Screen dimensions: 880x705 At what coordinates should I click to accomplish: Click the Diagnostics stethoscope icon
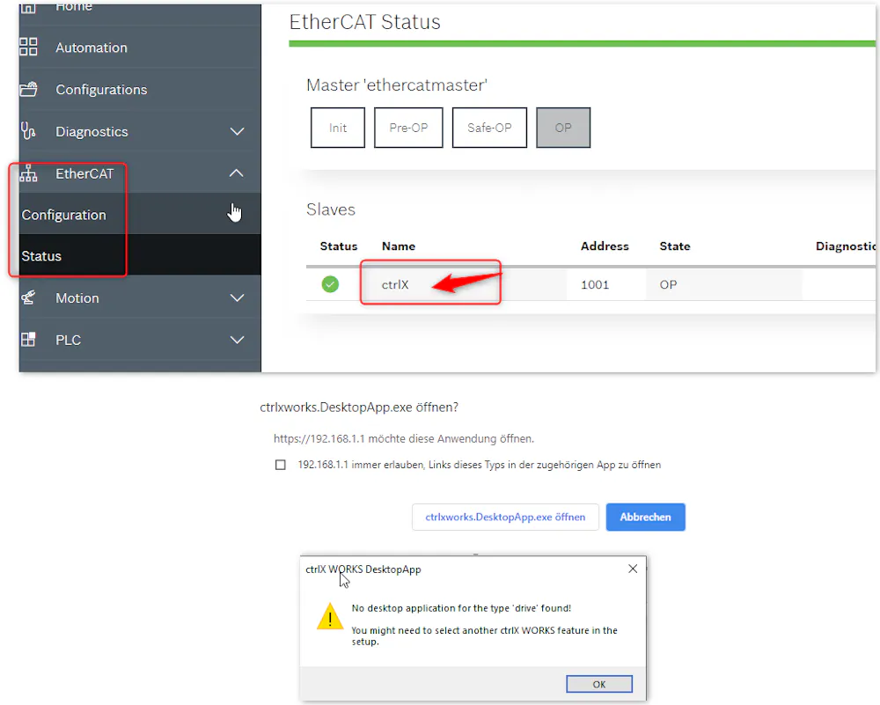tap(28, 131)
